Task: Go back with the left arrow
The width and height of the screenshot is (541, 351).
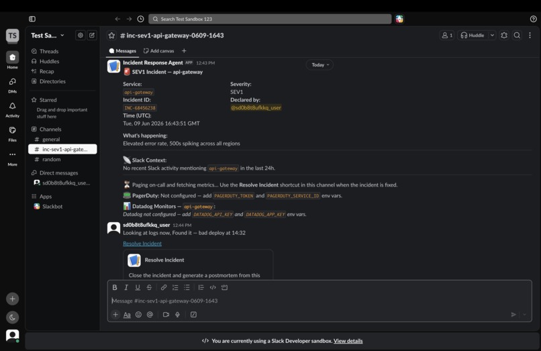Action: click(x=117, y=19)
